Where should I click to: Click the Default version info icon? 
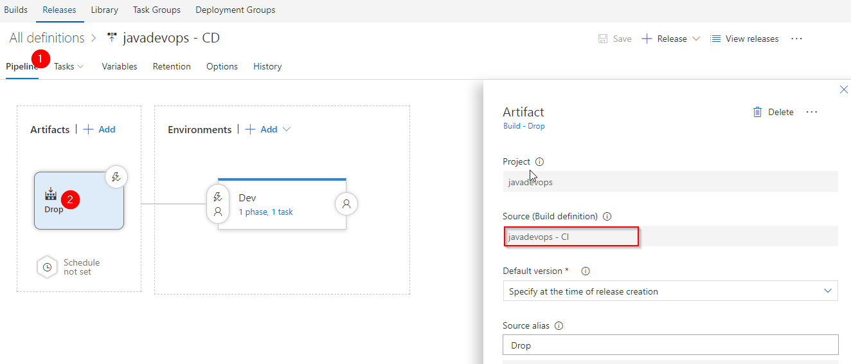[x=586, y=271]
